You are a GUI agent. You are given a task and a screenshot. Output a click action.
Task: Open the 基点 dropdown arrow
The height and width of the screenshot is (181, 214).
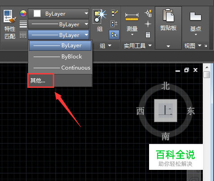(196, 34)
